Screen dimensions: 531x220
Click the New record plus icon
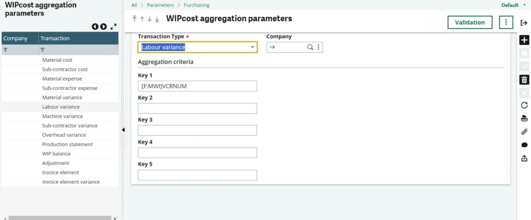coord(524,40)
